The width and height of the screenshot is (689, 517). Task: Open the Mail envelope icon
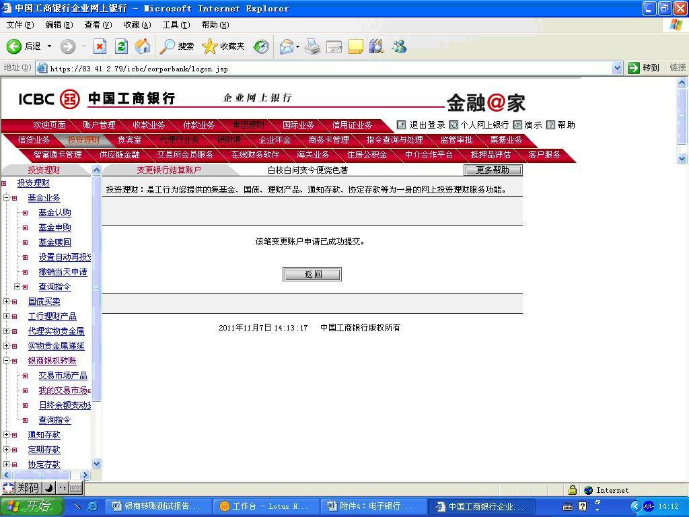(x=287, y=46)
